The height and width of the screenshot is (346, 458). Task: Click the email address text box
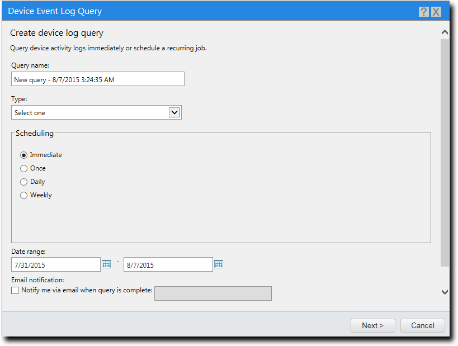[x=213, y=293]
